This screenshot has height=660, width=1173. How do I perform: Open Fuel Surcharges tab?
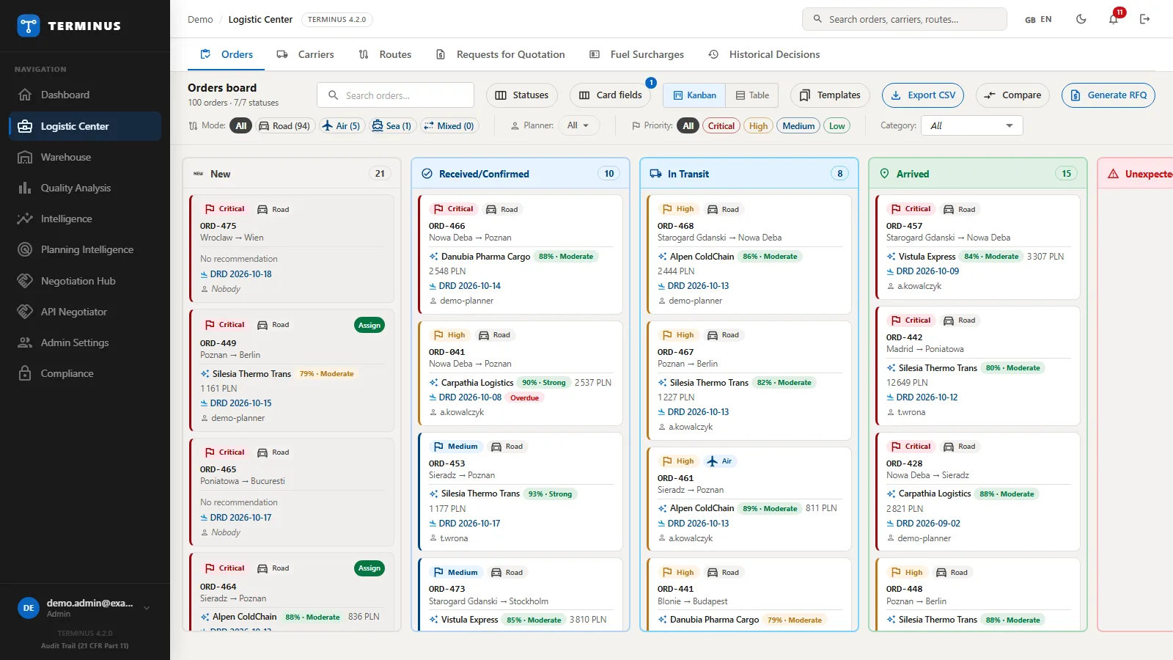(x=637, y=54)
